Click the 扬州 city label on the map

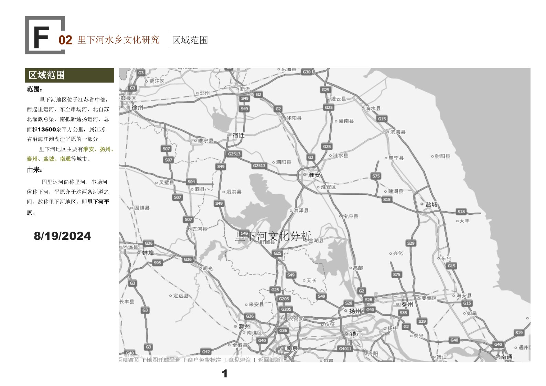point(355,311)
